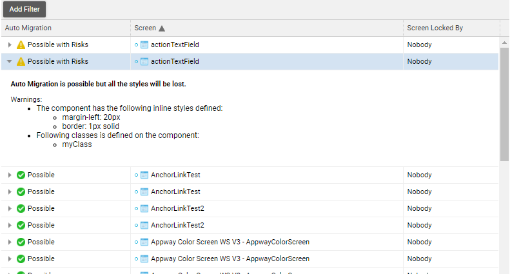510x274 pixels.
Task: Click the green check icon of second Appway Color Screen row
Action: coord(21,259)
